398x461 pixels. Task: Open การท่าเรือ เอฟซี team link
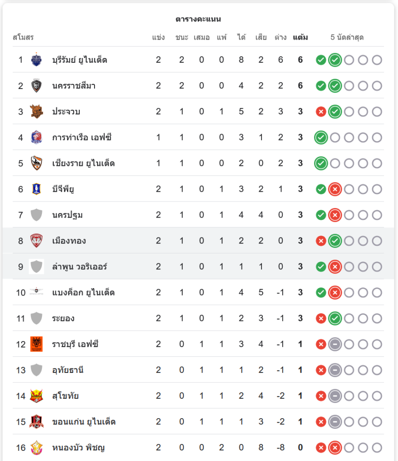tap(82, 137)
